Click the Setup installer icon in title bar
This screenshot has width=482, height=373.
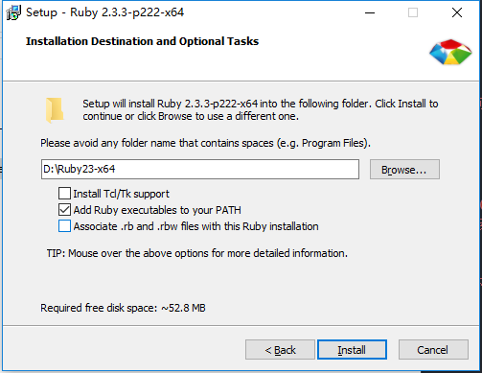13,12
